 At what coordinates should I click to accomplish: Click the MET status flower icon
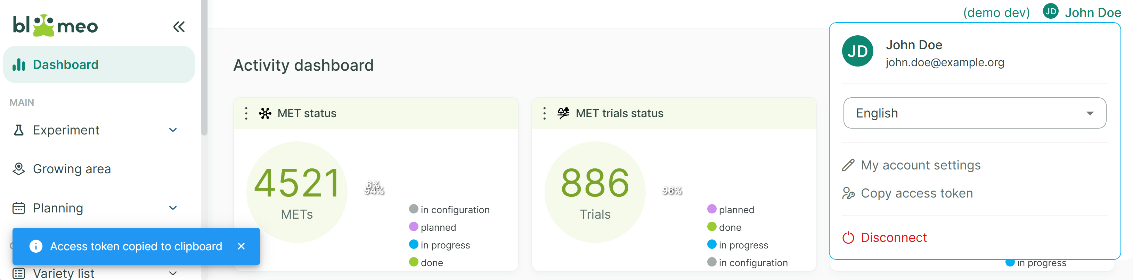[265, 113]
